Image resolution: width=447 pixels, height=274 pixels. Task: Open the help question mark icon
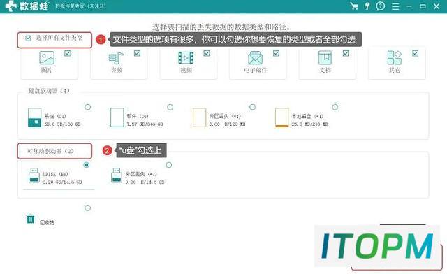[380, 6]
